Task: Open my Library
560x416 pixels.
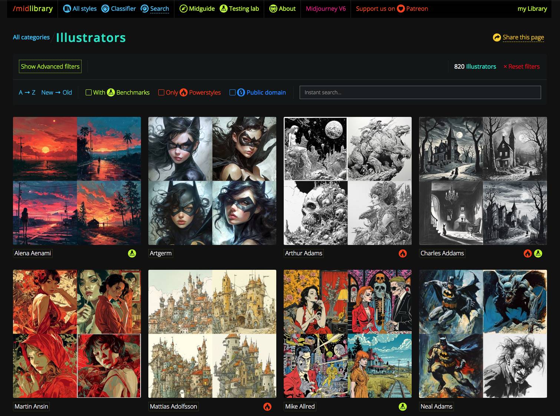Action: (532, 9)
